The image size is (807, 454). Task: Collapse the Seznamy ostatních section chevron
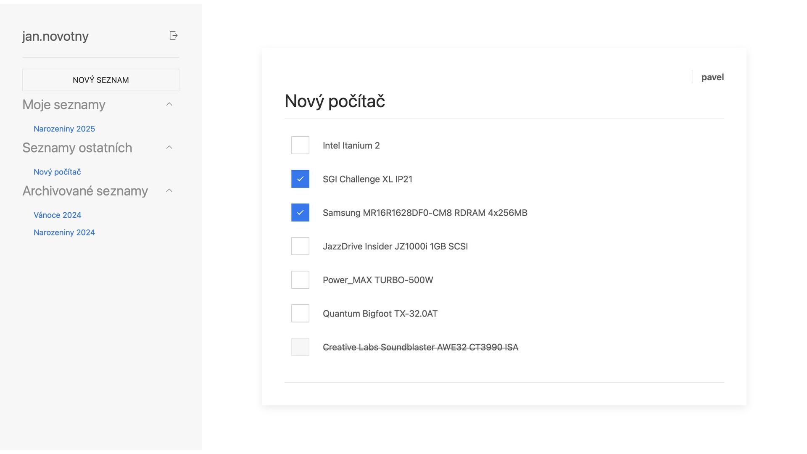pyautogui.click(x=169, y=148)
